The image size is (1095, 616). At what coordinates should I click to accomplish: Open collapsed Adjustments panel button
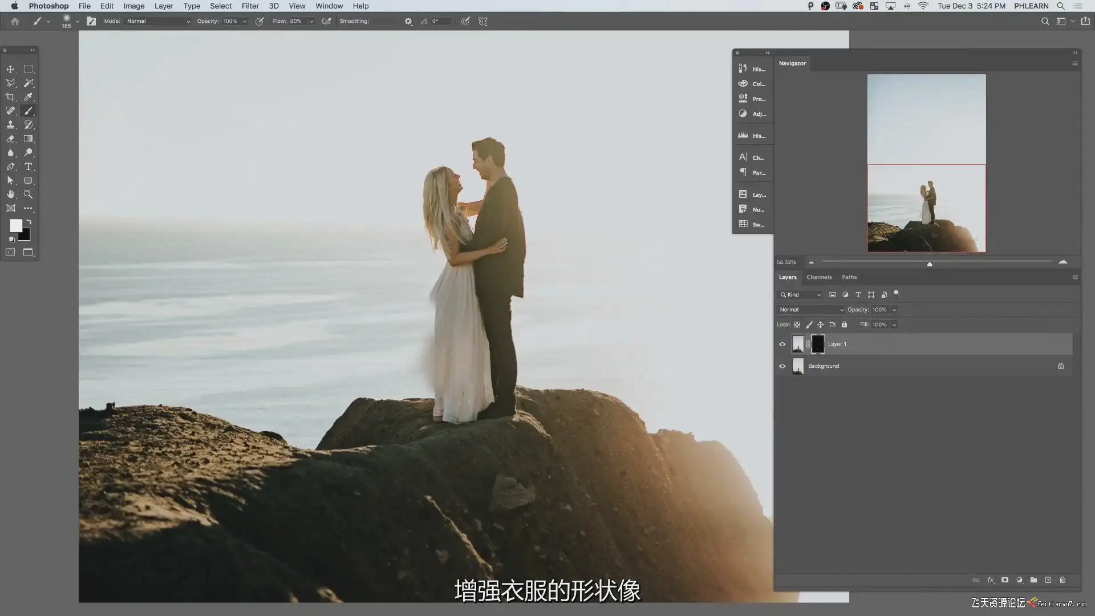click(x=752, y=114)
